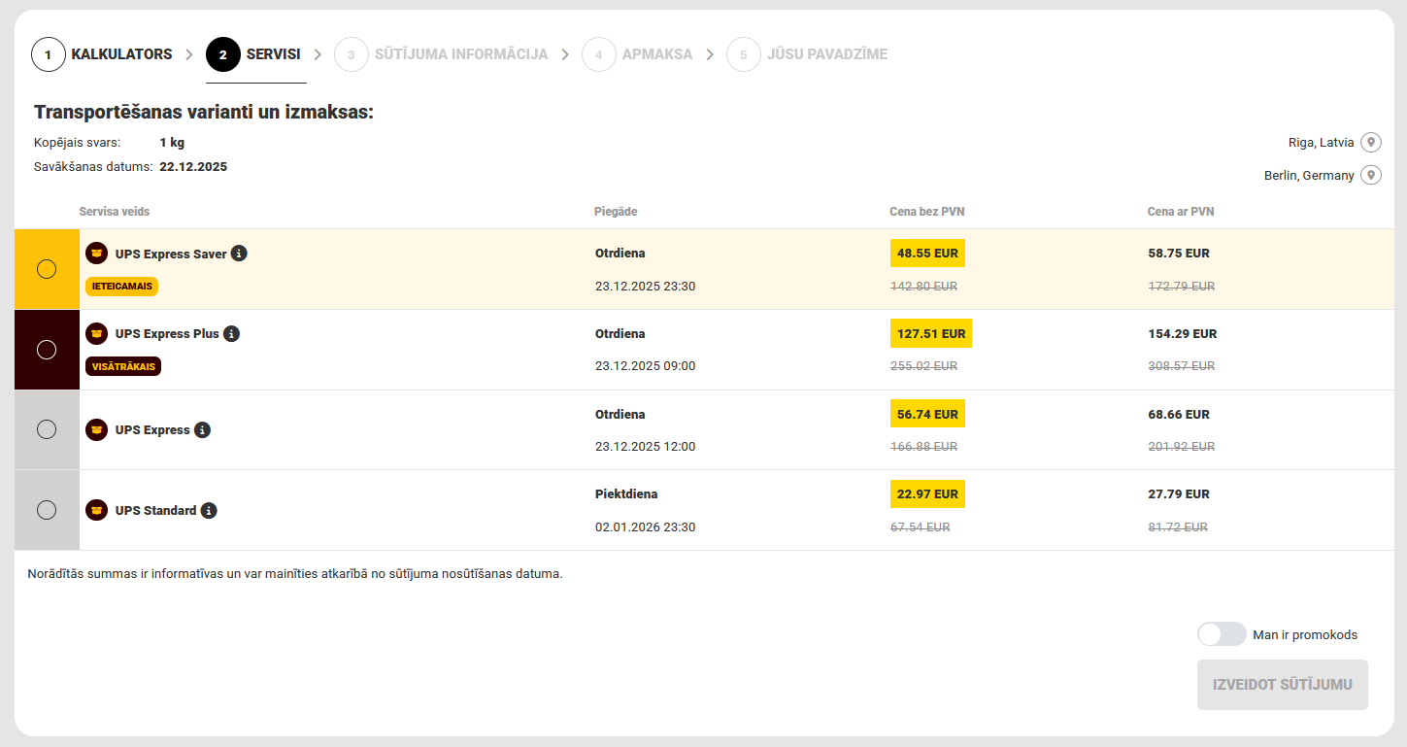Choose UPS Express Plus radio option

click(47, 350)
